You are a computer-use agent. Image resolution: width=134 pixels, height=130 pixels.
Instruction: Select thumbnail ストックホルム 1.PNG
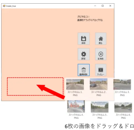pyautogui.click(x=75, y=84)
